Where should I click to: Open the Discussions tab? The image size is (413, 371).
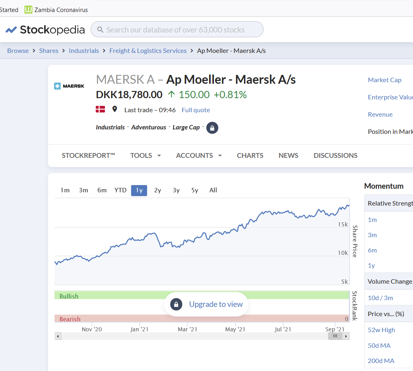335,155
